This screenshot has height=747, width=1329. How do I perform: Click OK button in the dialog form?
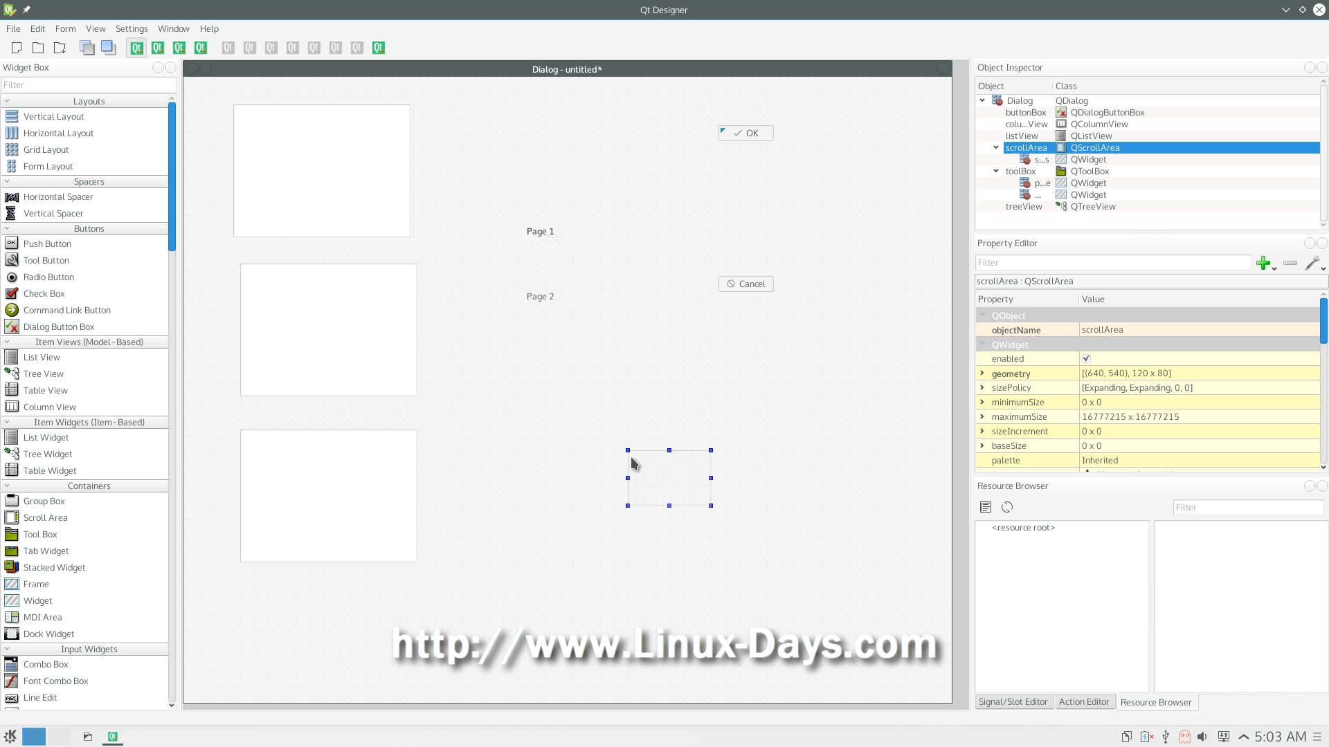point(745,133)
